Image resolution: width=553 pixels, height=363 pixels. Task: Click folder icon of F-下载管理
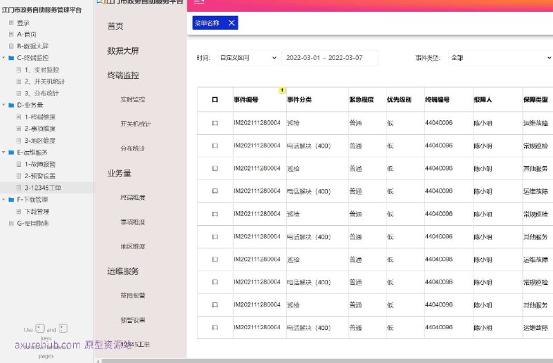tap(11, 199)
